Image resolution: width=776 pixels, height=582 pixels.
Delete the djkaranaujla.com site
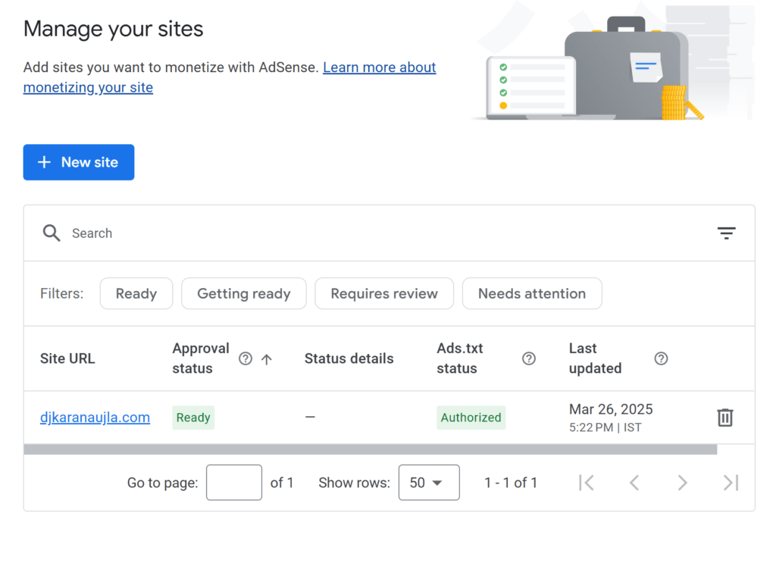[725, 418]
